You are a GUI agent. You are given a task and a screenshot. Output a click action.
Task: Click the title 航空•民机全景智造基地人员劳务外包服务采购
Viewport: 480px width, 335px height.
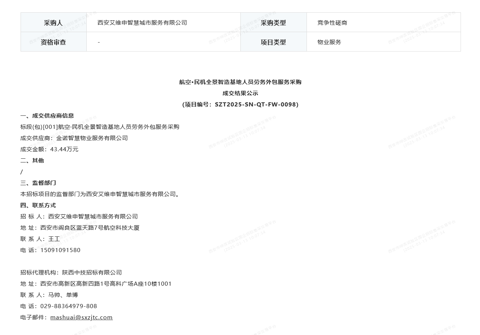[x=240, y=82]
